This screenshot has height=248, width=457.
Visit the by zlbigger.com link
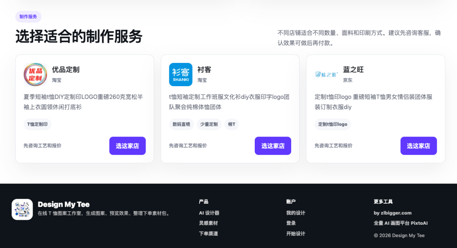point(393,213)
